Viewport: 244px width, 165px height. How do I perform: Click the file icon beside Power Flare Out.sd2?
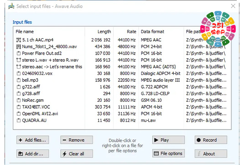(19, 53)
